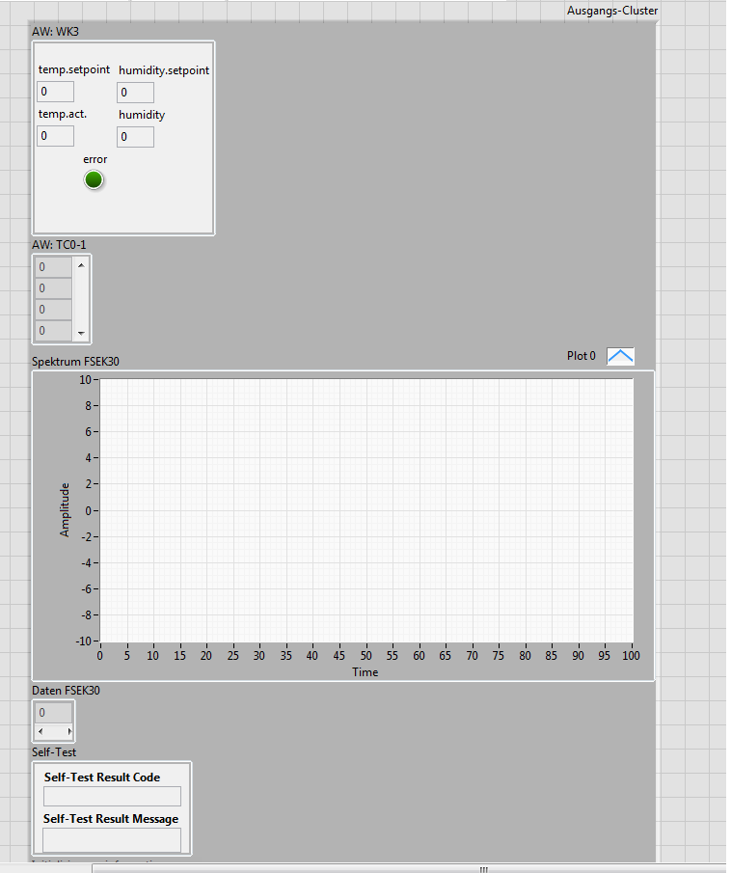
Task: Click the Plot 0 legend line icon
Action: coord(620,356)
